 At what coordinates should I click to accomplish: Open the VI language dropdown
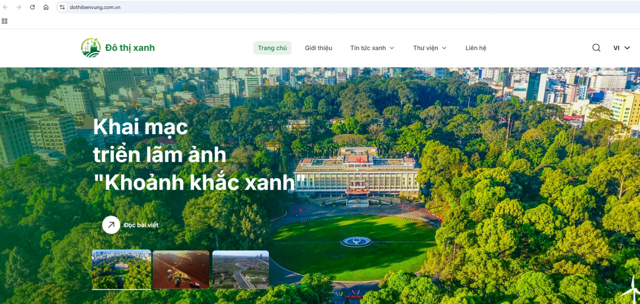pyautogui.click(x=621, y=48)
